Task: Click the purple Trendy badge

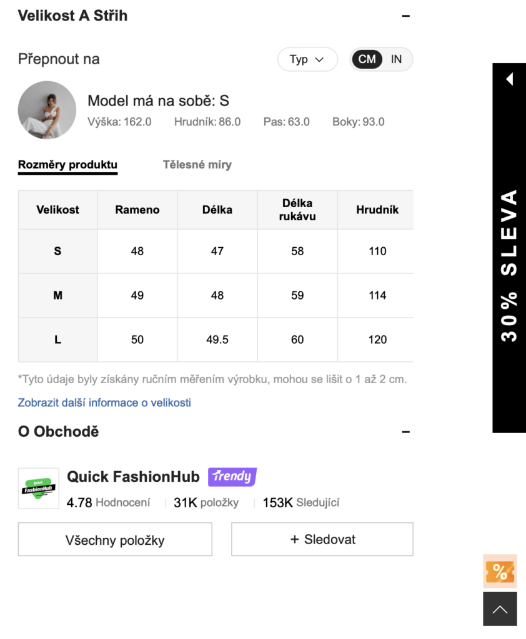Action: tap(232, 477)
